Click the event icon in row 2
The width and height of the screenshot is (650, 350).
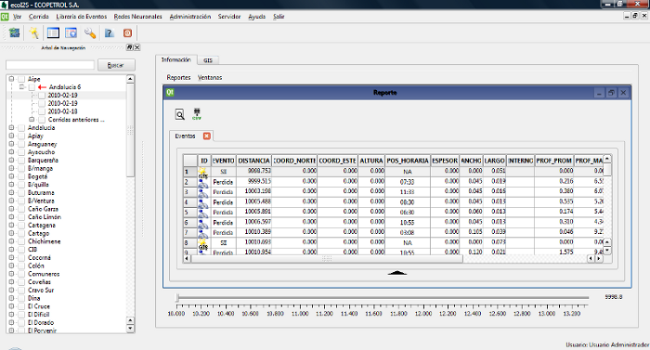(202, 183)
